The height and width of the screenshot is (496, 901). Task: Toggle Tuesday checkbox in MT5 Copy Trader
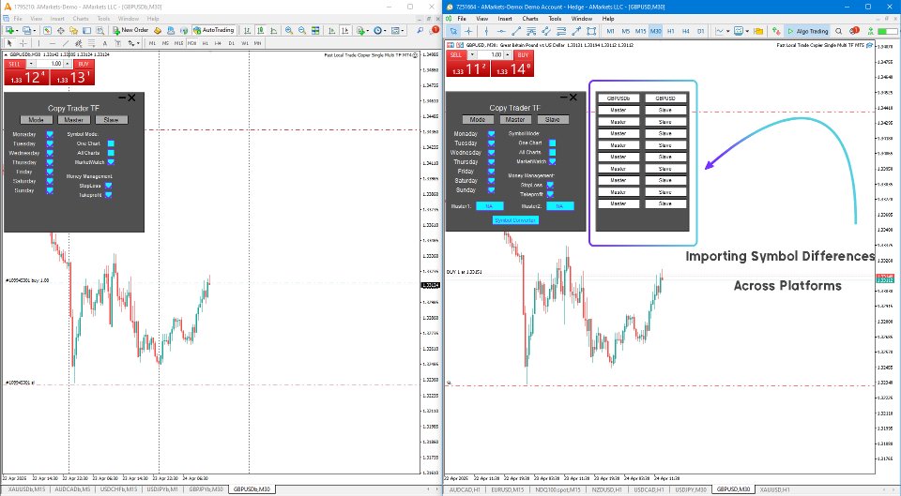point(491,143)
